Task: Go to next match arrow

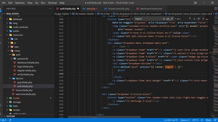Action: (x=194, y=19)
